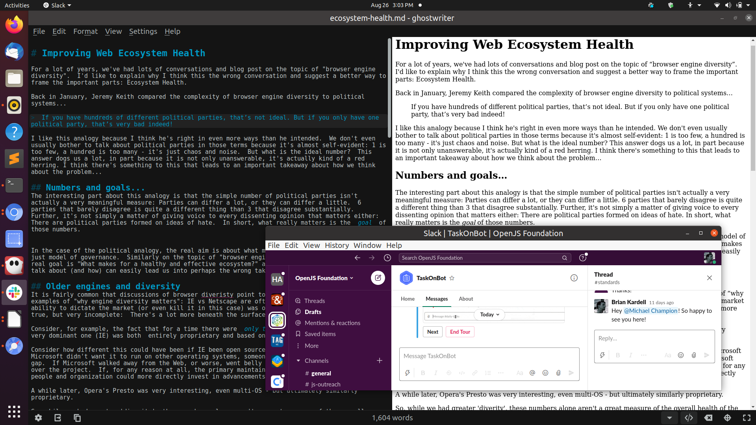Click the Slack compose new message icon
Viewport: 756px width, 425px height.
click(378, 278)
